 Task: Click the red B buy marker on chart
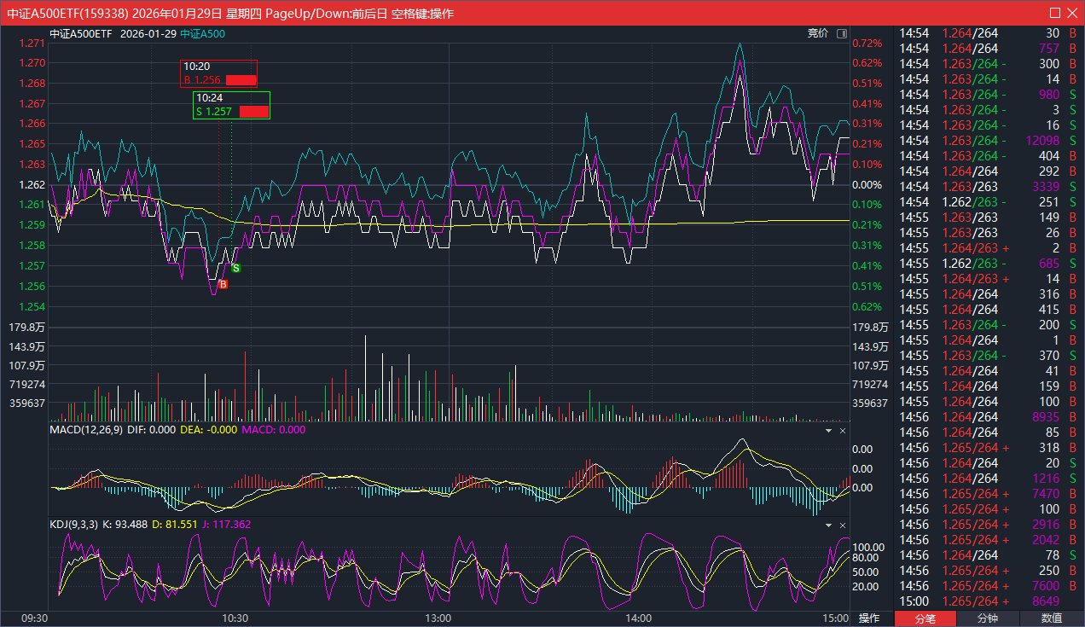click(223, 284)
